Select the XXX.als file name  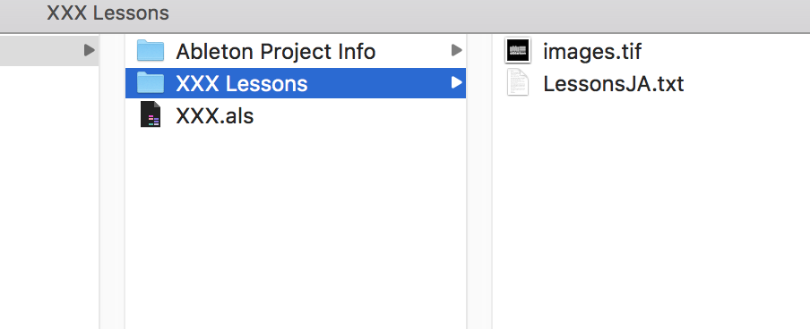click(x=214, y=115)
